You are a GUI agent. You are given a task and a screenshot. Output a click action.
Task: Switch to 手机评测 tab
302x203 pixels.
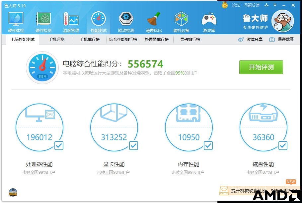tap(56, 40)
